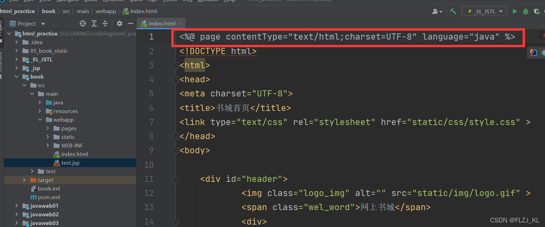Fold the div on line 14
Screen dimensions: 545x227
click(175, 221)
